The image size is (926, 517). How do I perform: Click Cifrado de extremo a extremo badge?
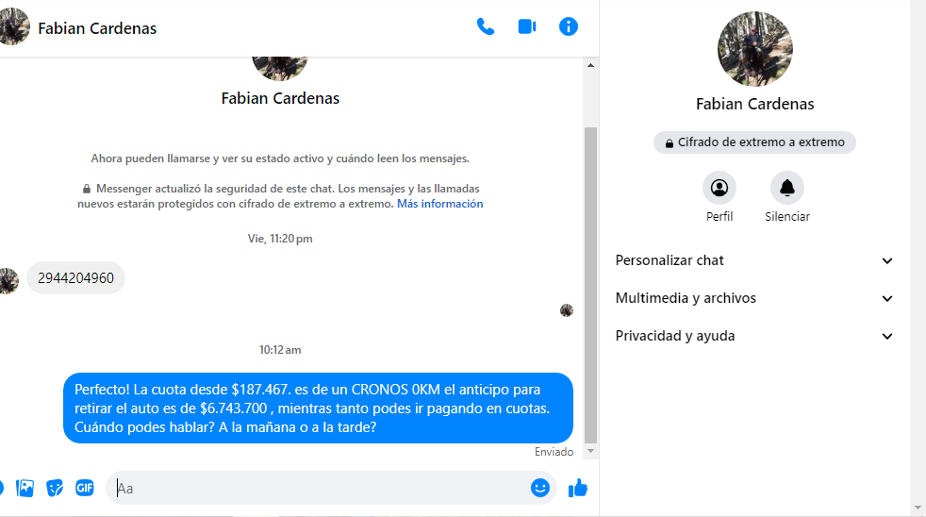754,142
